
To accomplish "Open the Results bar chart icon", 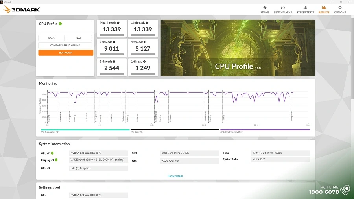I will pos(324,7).
